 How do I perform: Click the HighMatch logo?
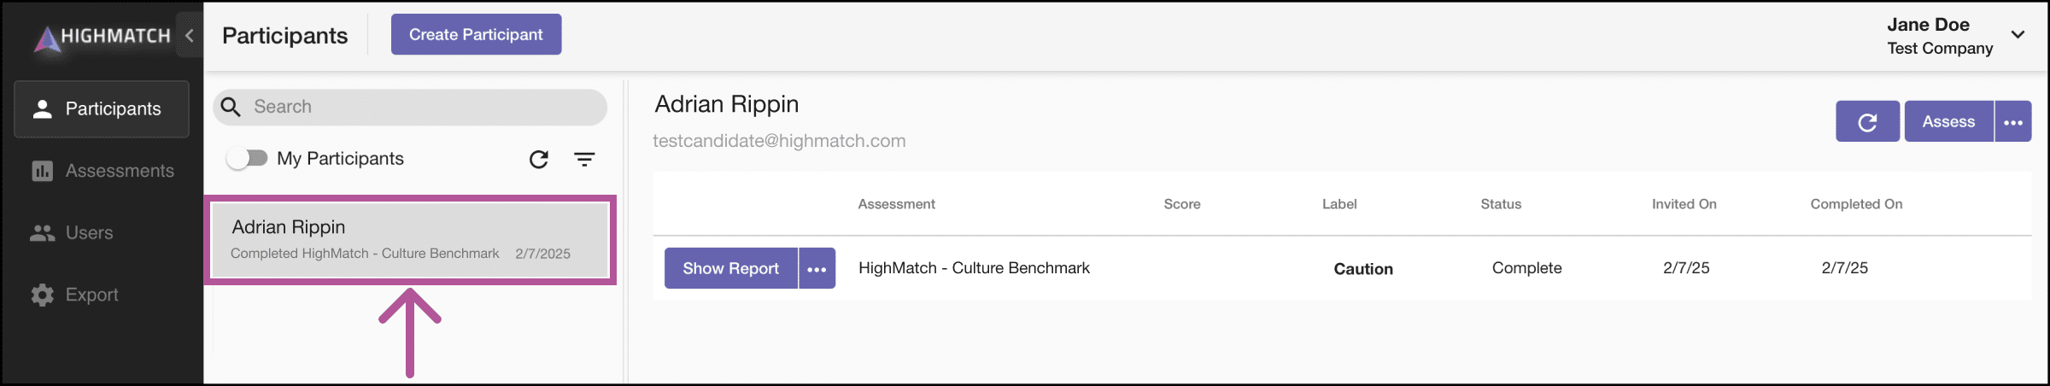point(102,37)
